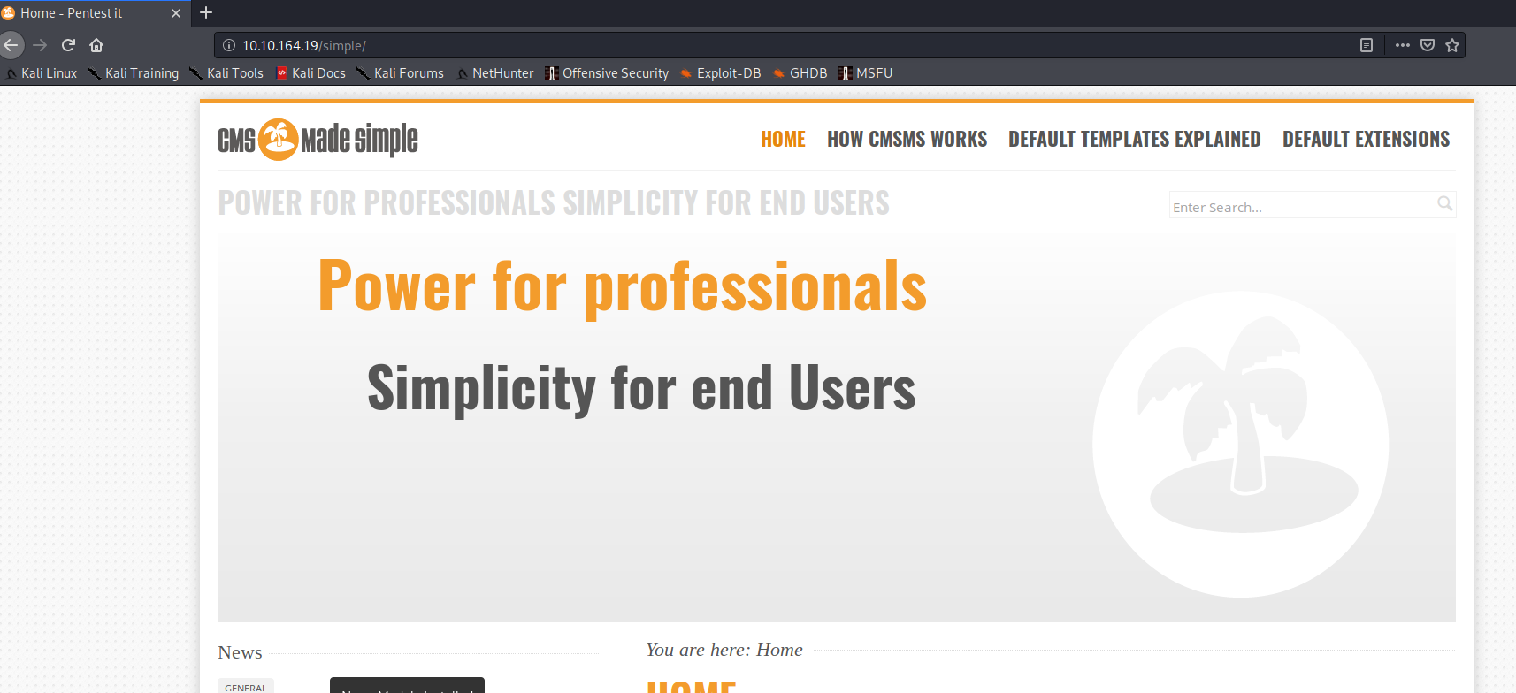Go back with the browser back arrow
This screenshot has width=1516, height=693.
(x=10, y=45)
